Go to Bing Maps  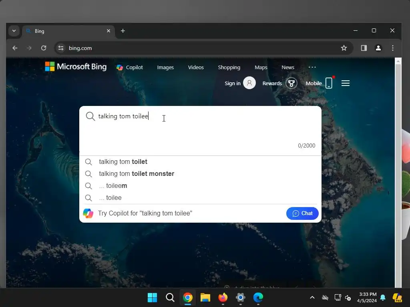261,67
